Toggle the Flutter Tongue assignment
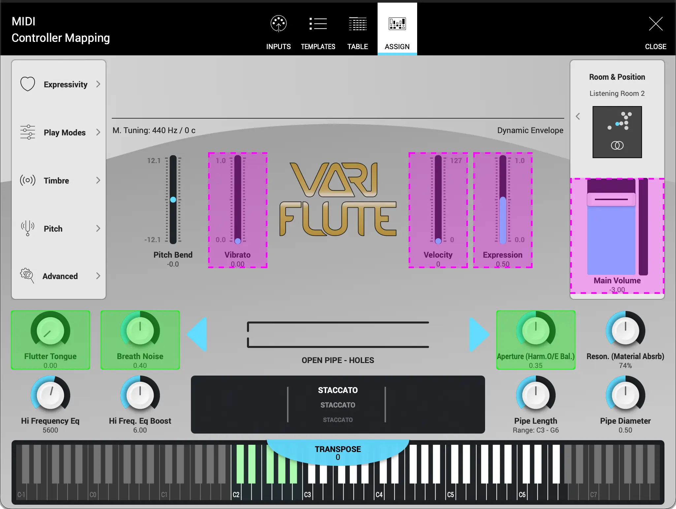676x509 pixels. (50, 340)
